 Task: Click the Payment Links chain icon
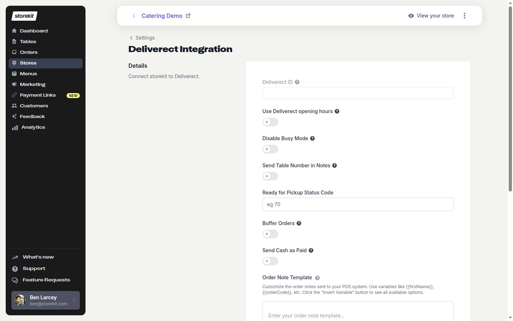click(x=14, y=95)
